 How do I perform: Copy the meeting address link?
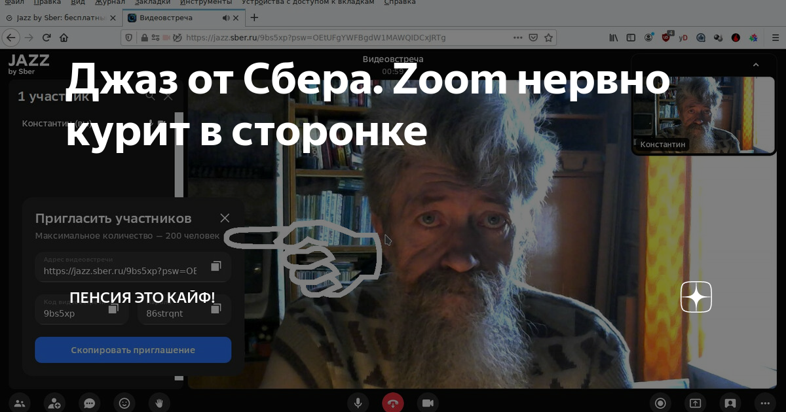[215, 267]
